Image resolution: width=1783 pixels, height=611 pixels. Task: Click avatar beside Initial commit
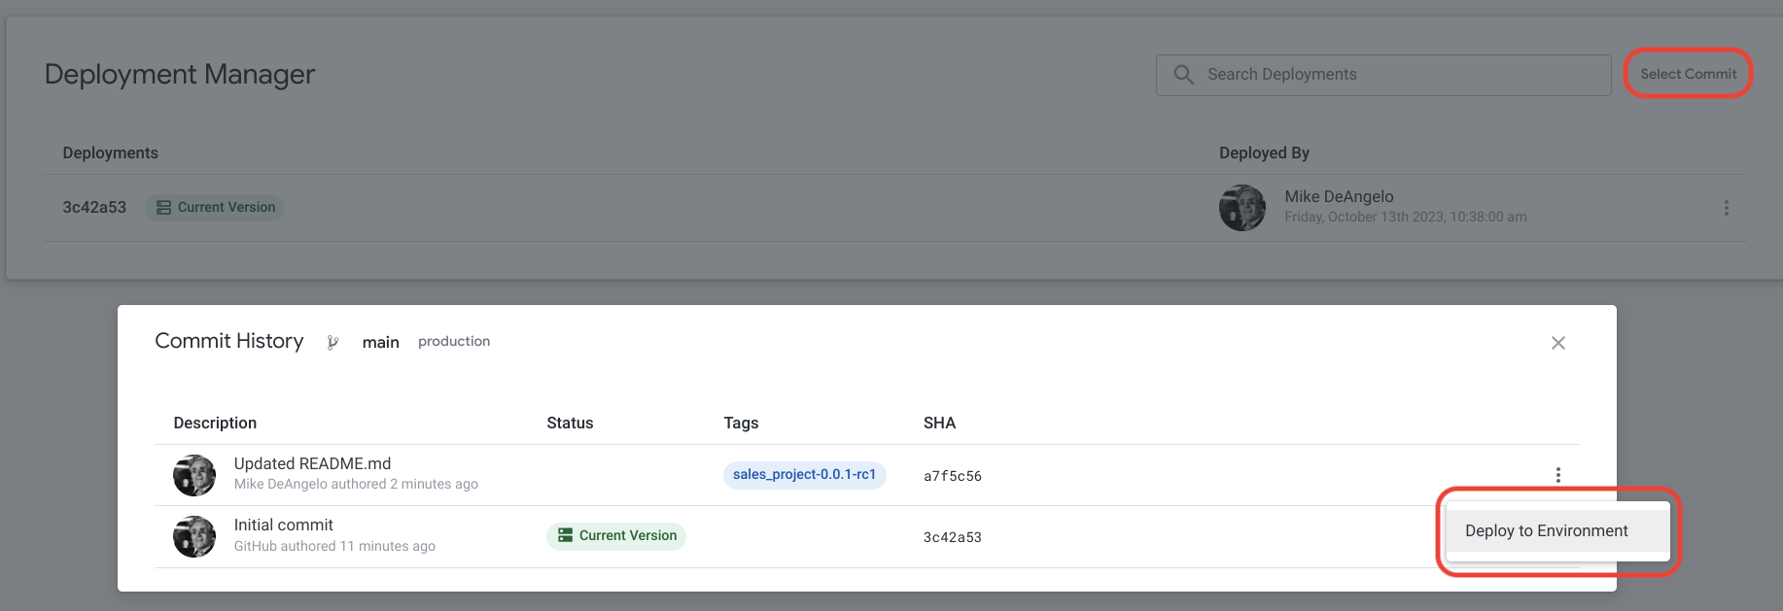[x=194, y=536]
